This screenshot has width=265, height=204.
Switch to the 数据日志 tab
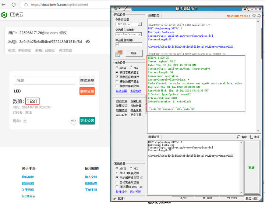pos(154,16)
